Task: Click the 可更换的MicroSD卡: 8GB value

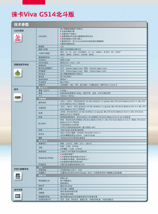Action: [x=71, y=170]
